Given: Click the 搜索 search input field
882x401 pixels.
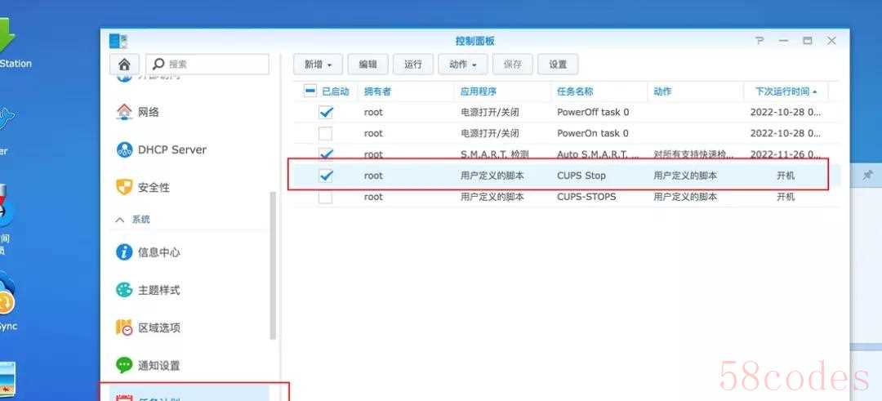Looking at the screenshot, I should tap(216, 65).
